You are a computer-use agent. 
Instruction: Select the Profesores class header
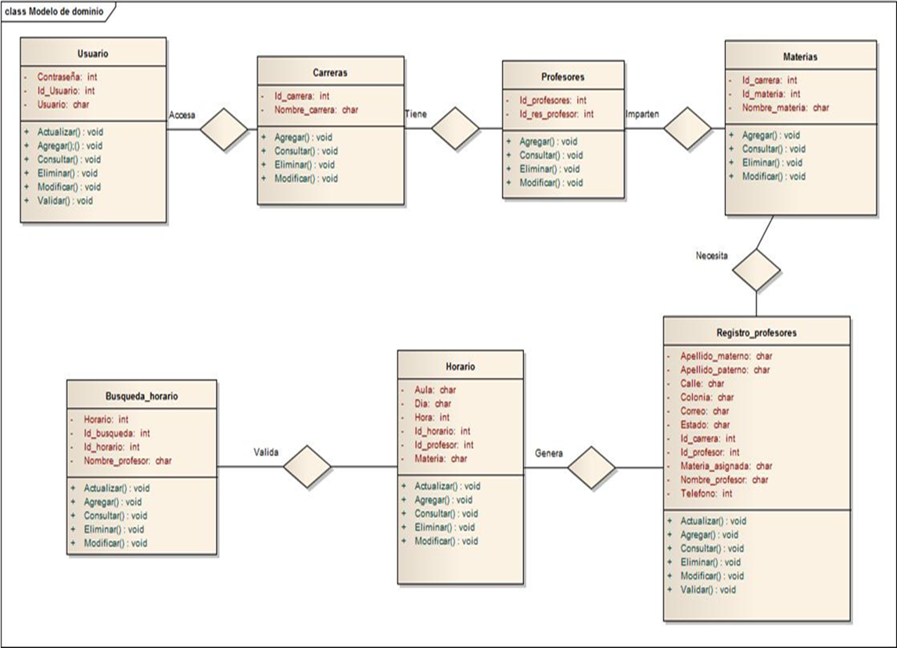[x=563, y=77]
